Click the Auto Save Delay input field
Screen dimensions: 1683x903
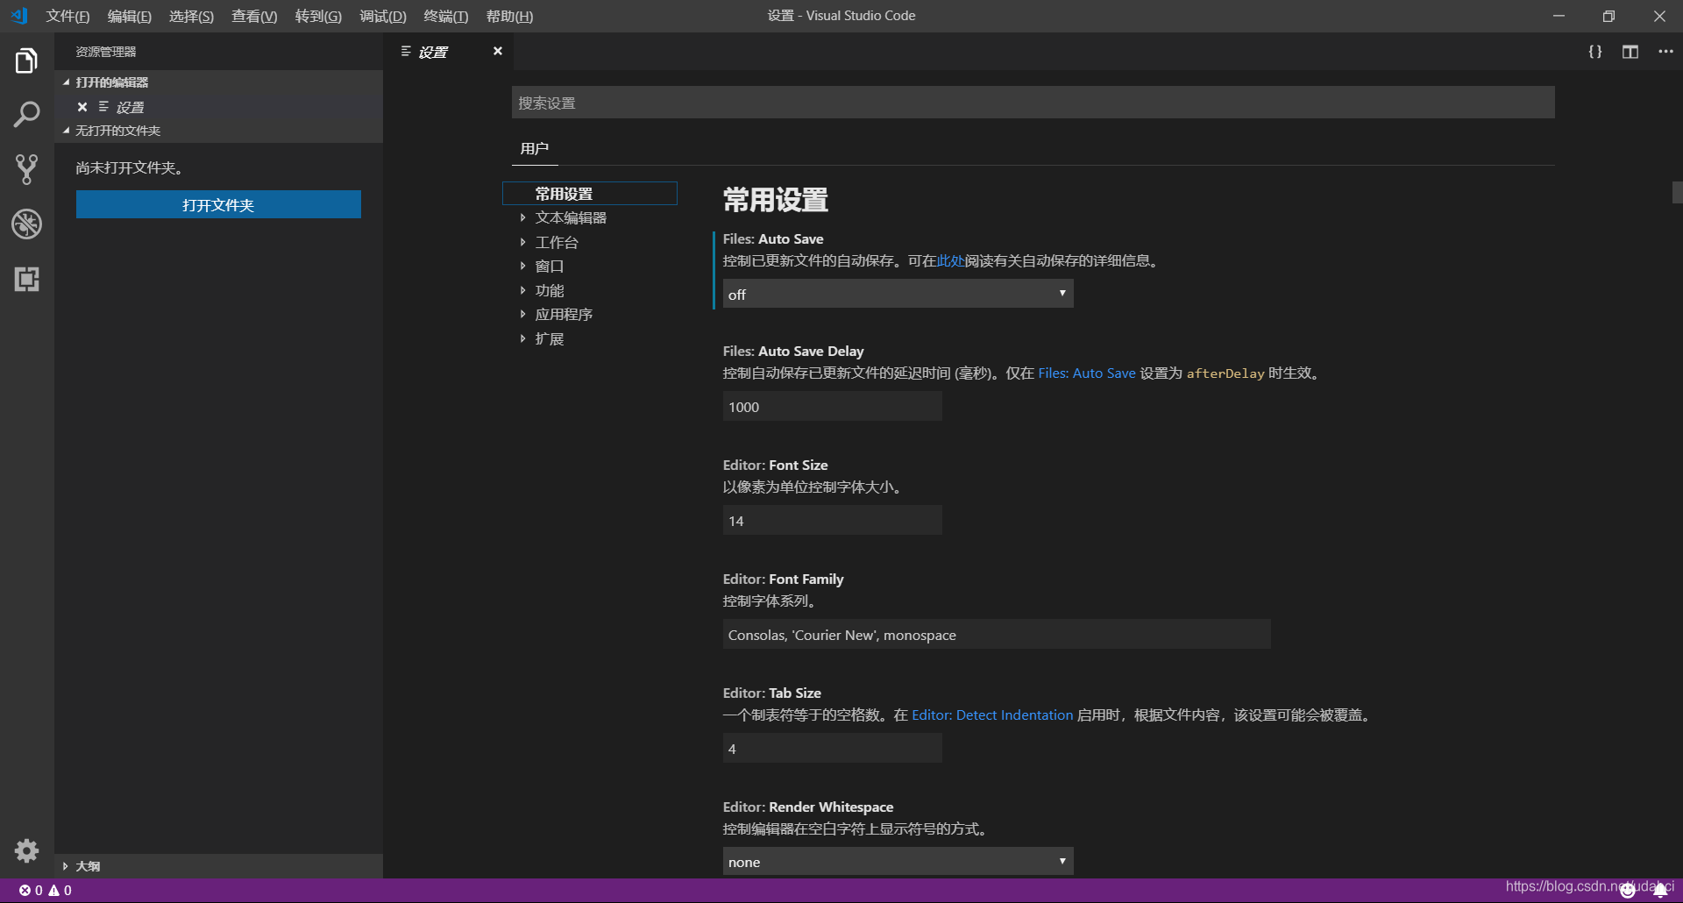(832, 406)
